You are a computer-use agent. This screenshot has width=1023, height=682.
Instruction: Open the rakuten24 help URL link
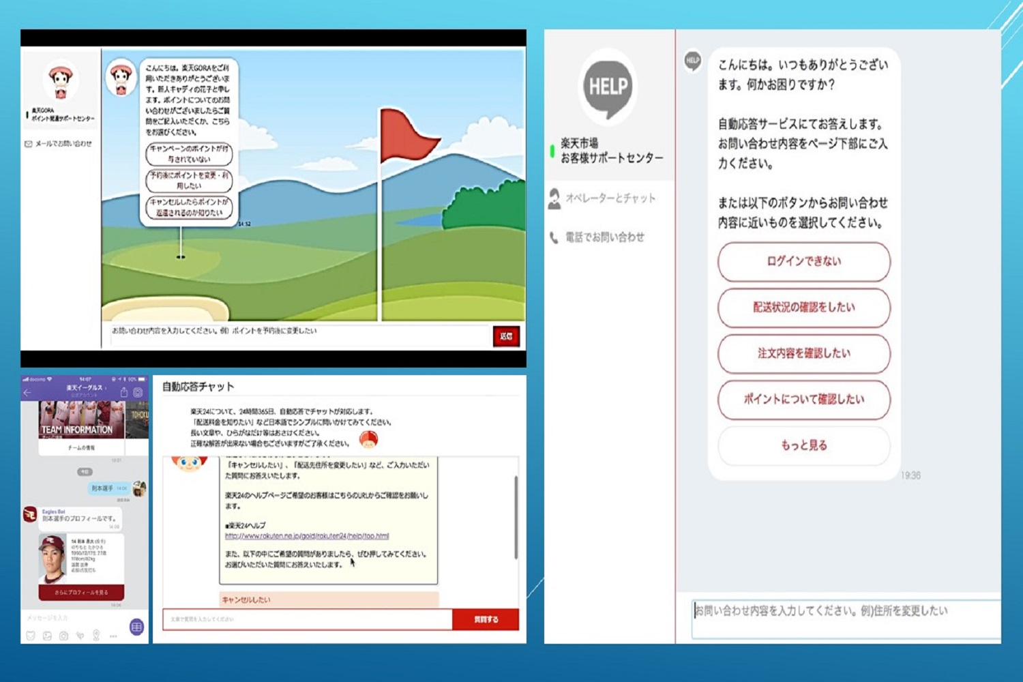[307, 536]
